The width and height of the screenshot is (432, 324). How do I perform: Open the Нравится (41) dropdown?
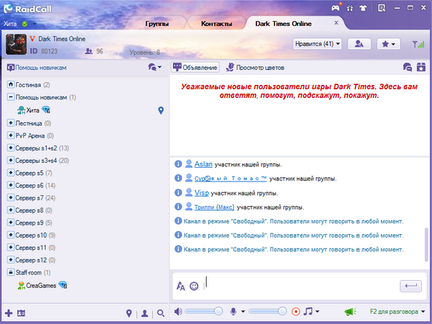[x=317, y=44]
